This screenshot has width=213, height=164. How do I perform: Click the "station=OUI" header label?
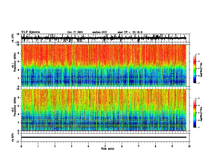coord(100,32)
